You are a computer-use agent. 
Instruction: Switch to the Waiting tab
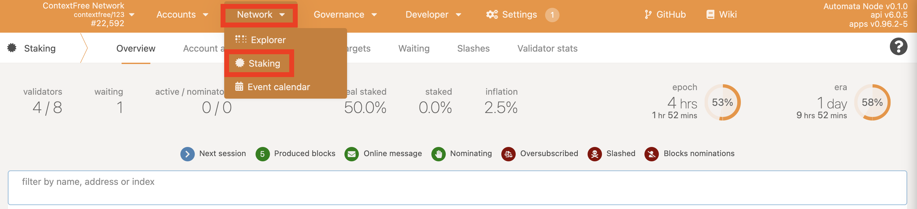(x=414, y=48)
